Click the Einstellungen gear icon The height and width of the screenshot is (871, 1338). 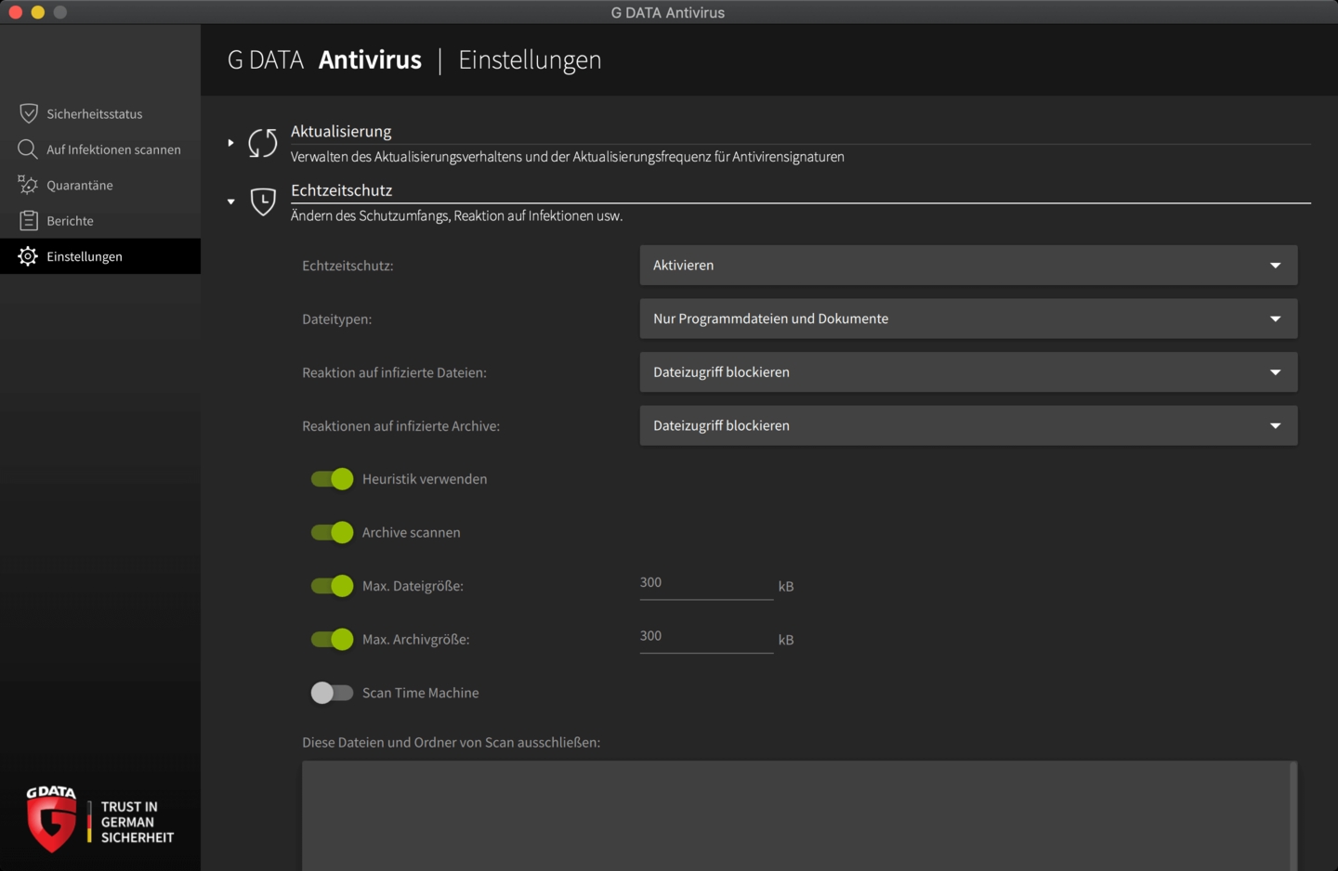pyautogui.click(x=28, y=256)
